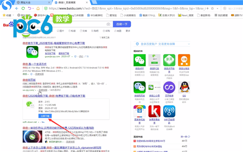
Task: Click the 最新版下载 link
Action: (64, 53)
